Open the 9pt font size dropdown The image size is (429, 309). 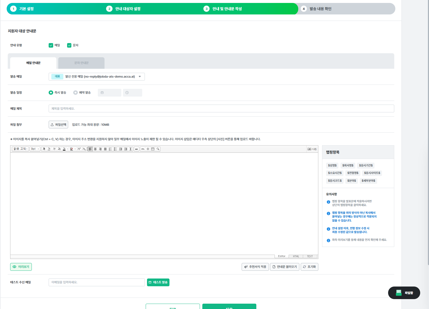(x=35, y=149)
